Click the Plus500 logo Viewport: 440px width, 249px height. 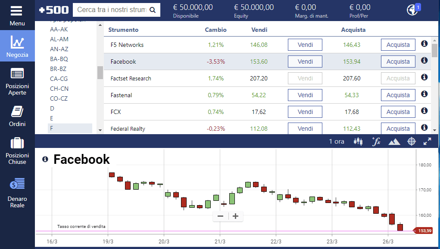tap(53, 10)
